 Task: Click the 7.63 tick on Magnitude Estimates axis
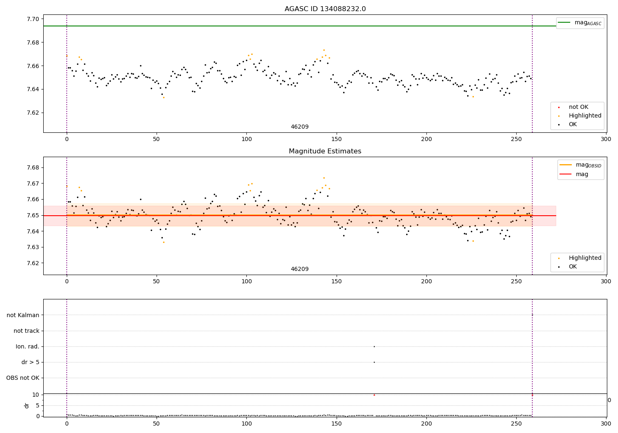pos(33,247)
